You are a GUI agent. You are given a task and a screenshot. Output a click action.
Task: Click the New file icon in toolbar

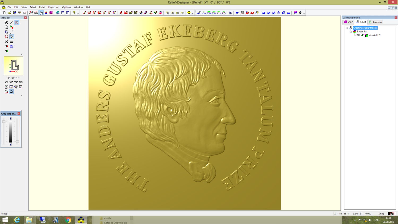coord(5,13)
